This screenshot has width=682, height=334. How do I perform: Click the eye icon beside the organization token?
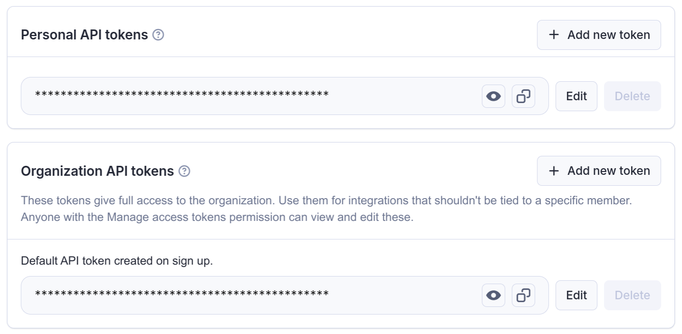(x=493, y=295)
